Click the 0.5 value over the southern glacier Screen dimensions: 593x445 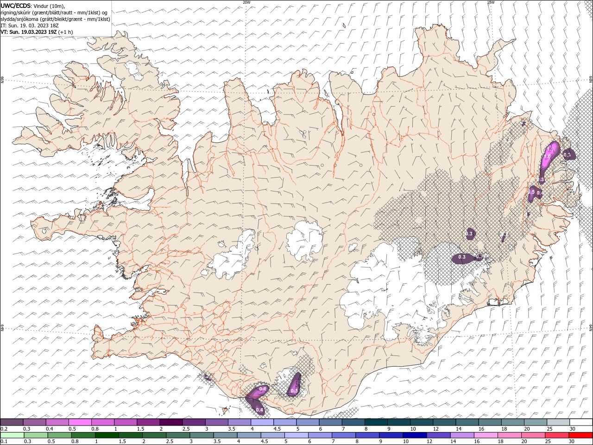[x=294, y=391]
